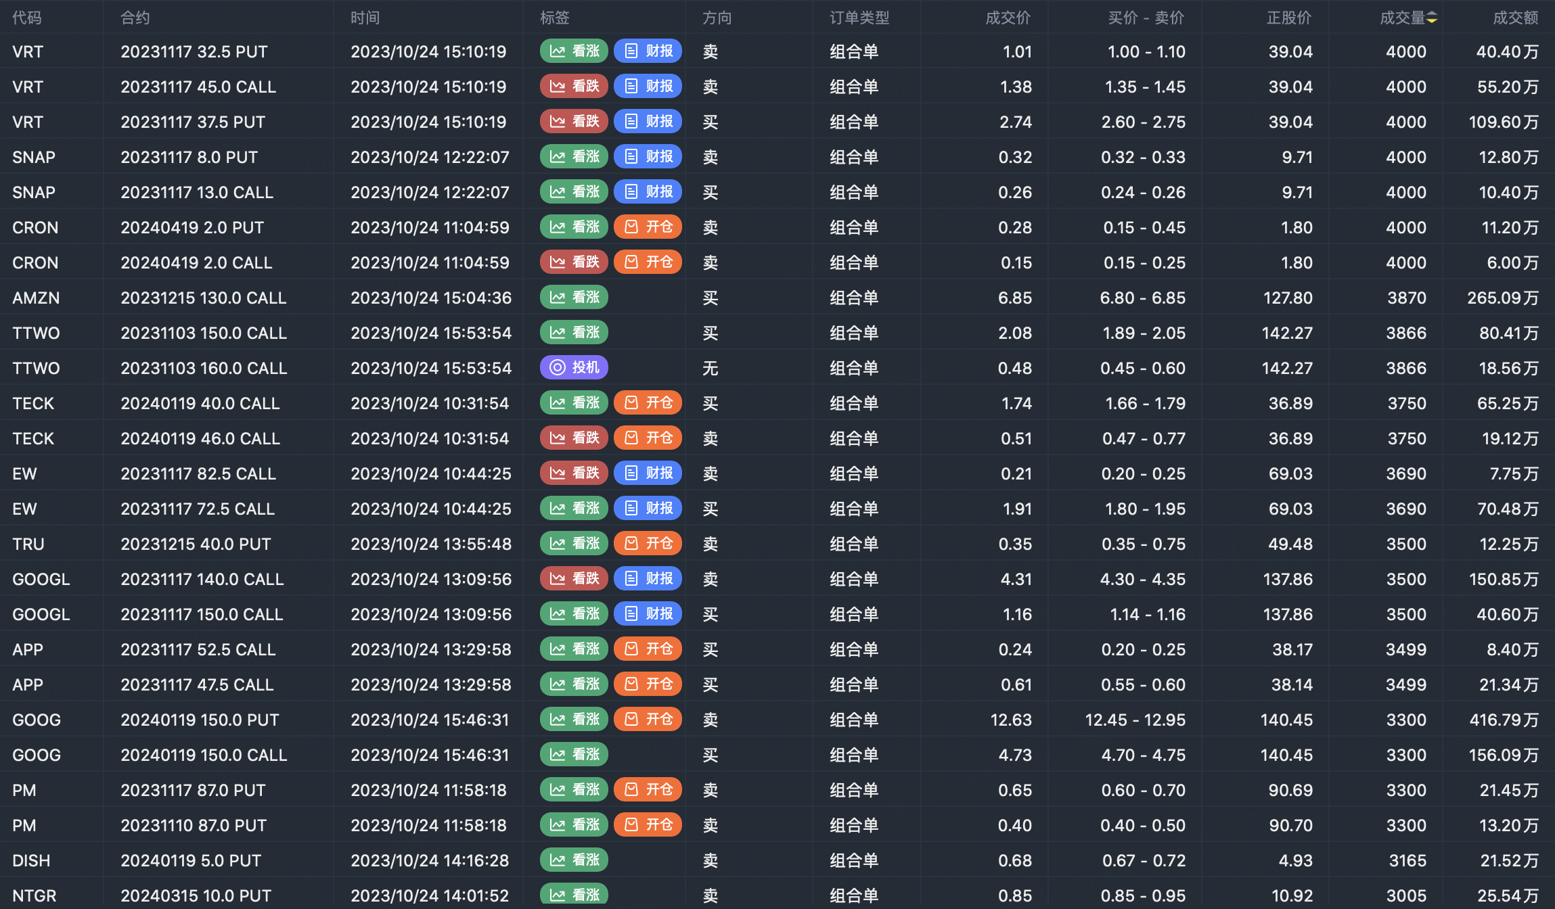Image resolution: width=1555 pixels, height=909 pixels.
Task: Click the 开仓 tag on GOOG 150.0 PUT row
Action: pyautogui.click(x=648, y=720)
